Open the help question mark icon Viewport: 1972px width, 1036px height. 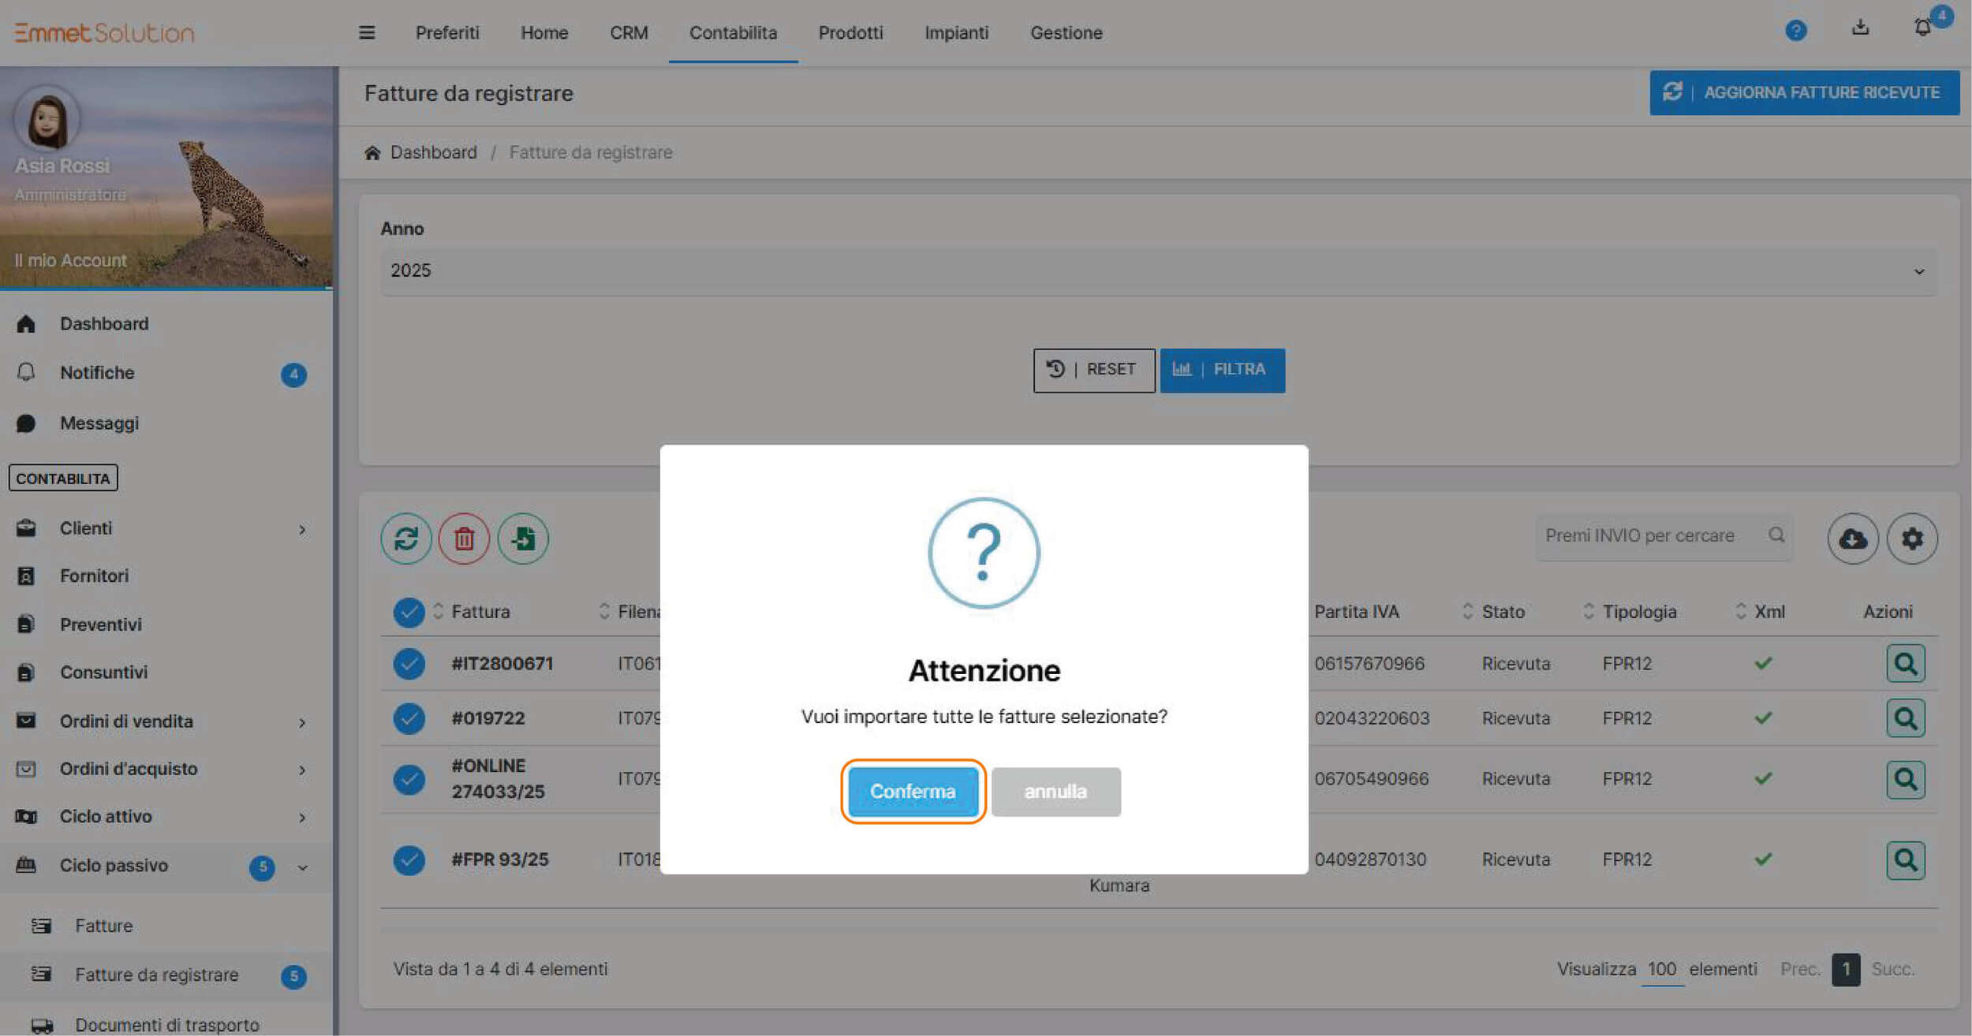point(1795,31)
